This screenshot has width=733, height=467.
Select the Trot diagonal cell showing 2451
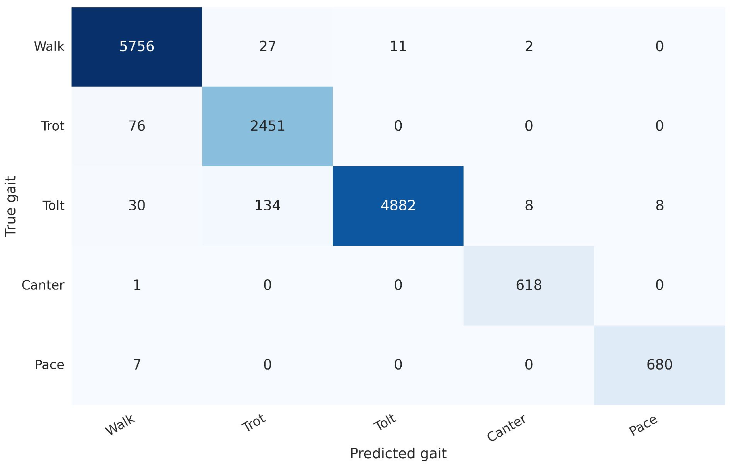tap(268, 126)
